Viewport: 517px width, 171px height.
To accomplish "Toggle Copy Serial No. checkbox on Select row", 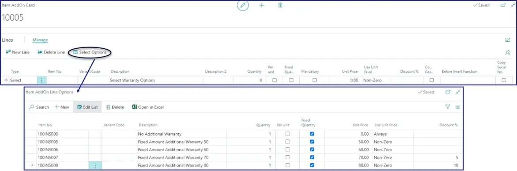I will click(x=504, y=80).
